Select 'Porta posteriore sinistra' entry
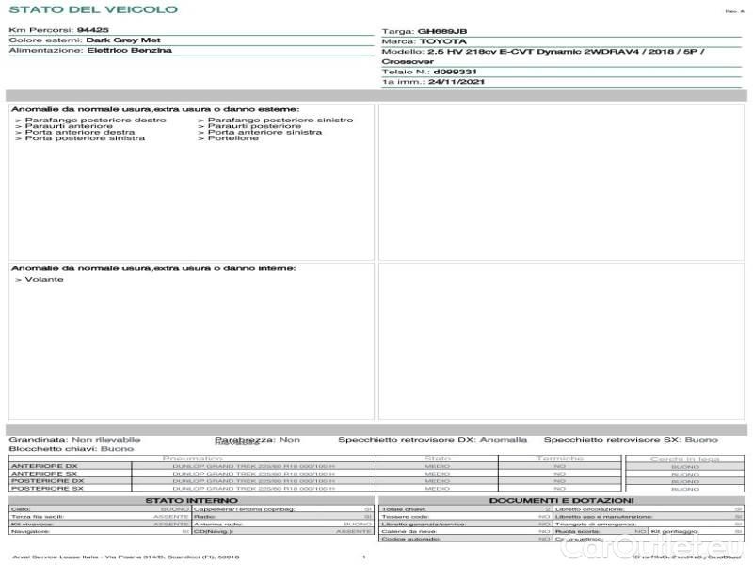 pos(85,138)
